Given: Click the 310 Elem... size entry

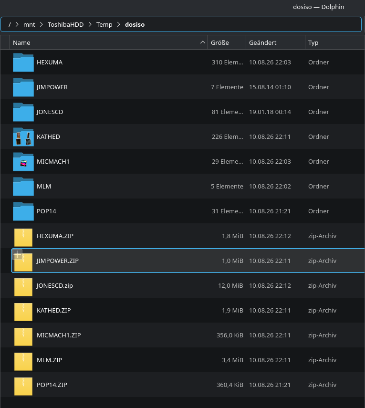Looking at the screenshot, I should tap(228, 63).
